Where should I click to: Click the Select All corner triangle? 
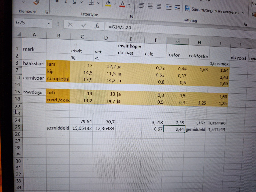click(19, 34)
